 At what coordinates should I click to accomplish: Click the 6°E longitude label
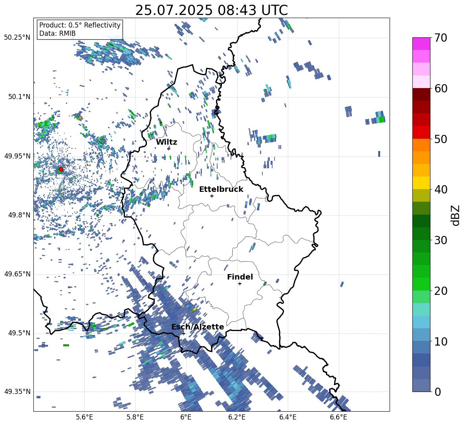click(186, 417)
